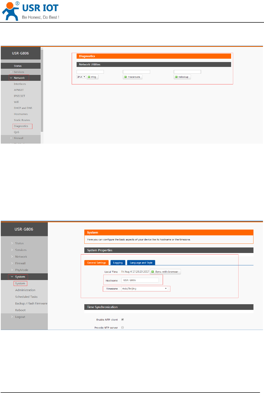
Task: Open DHCP and DNS page
Action: [x=23, y=108]
